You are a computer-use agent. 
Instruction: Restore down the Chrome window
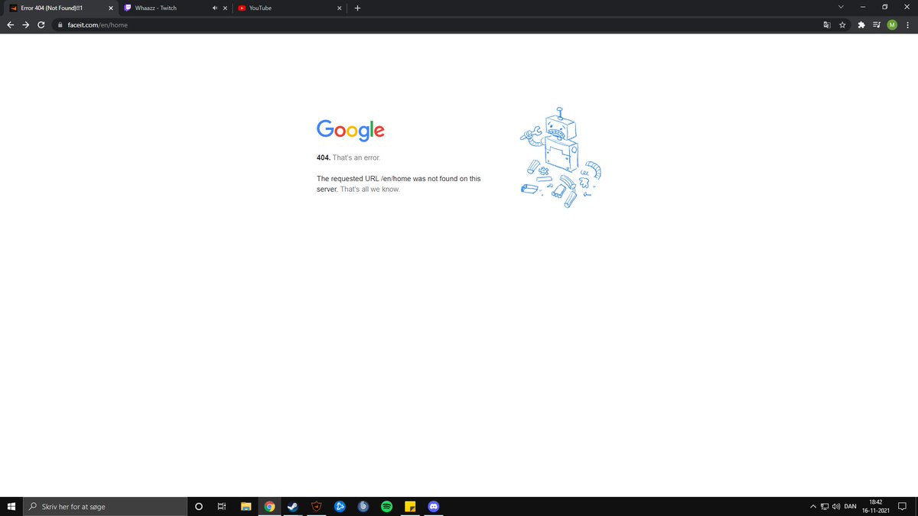pyautogui.click(x=884, y=8)
